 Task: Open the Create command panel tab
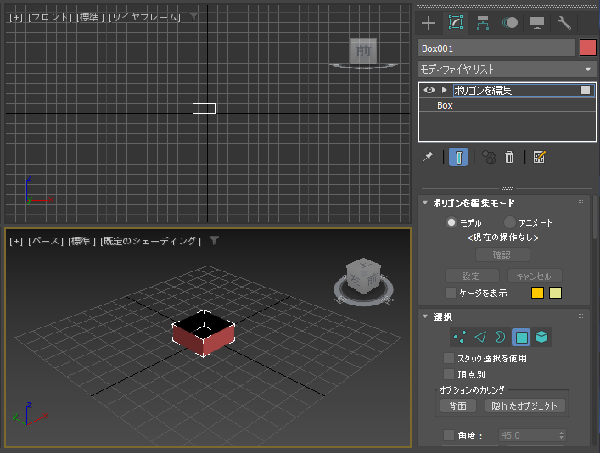coord(429,24)
